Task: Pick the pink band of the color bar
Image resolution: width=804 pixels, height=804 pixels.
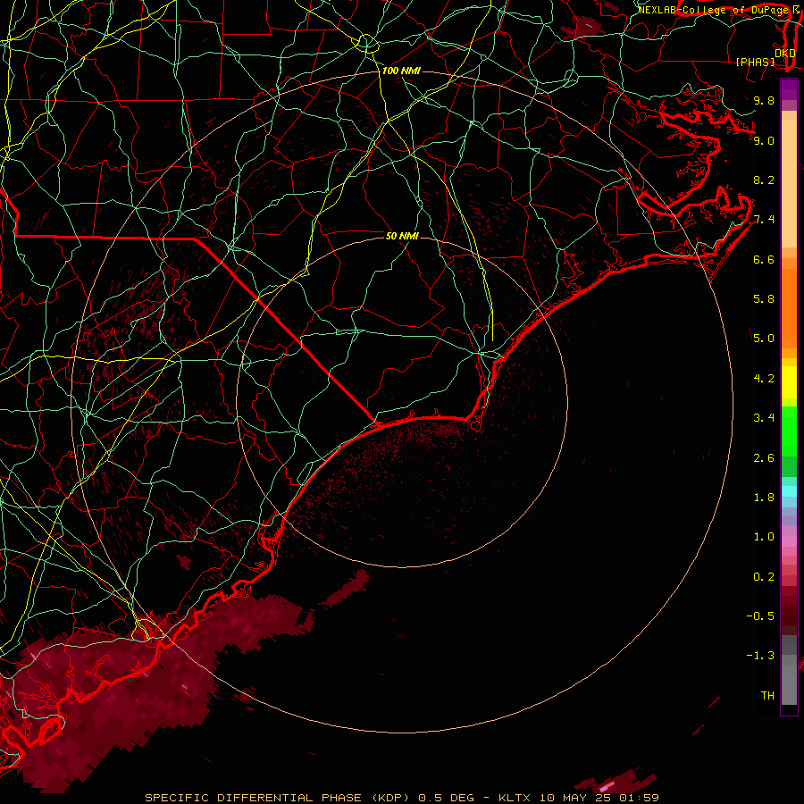Action: [x=789, y=541]
